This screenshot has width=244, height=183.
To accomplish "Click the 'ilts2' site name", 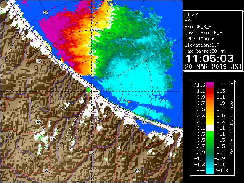I will point(191,14).
